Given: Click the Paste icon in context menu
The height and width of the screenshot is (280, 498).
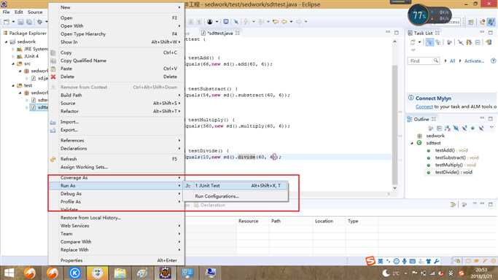Looking at the screenshot, I should click(x=53, y=69).
